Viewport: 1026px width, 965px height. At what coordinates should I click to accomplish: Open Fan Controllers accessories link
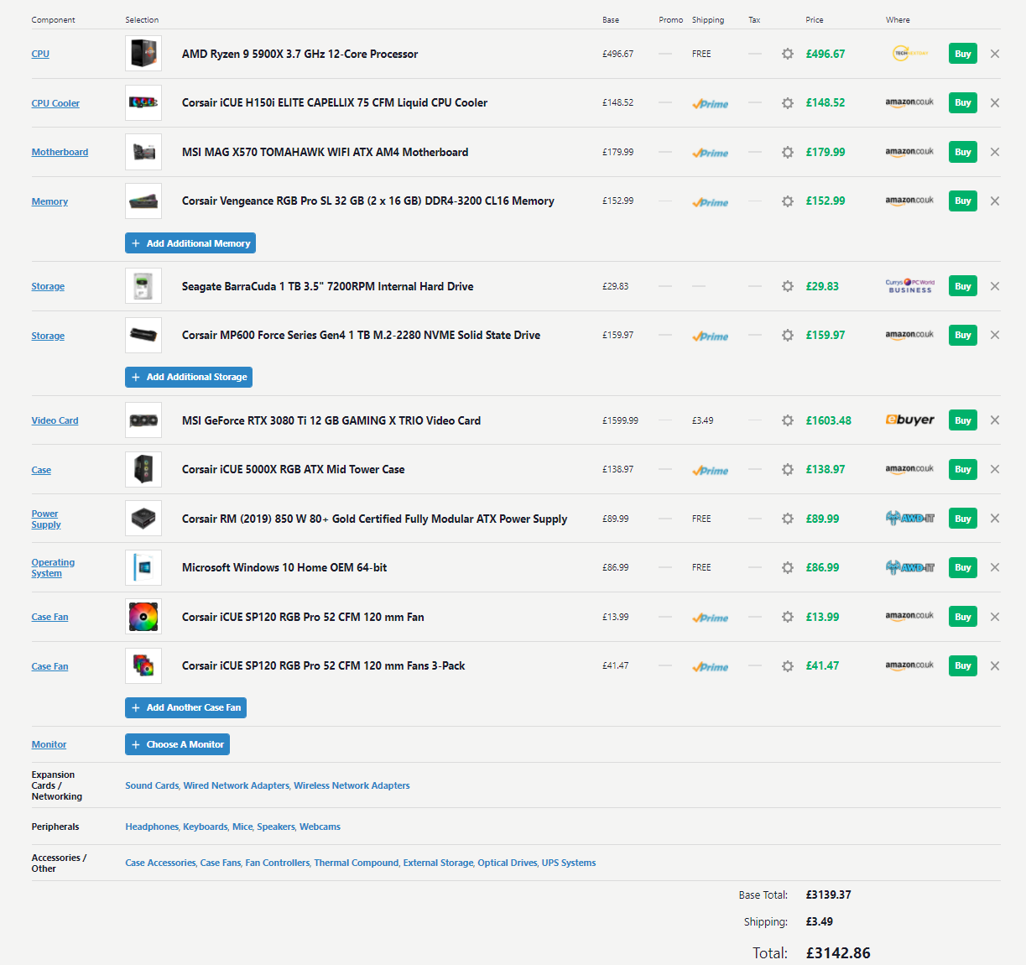click(x=278, y=863)
